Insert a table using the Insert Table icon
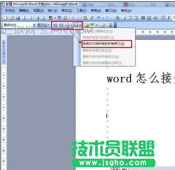The height and width of the screenshot is (170, 175). point(130,18)
